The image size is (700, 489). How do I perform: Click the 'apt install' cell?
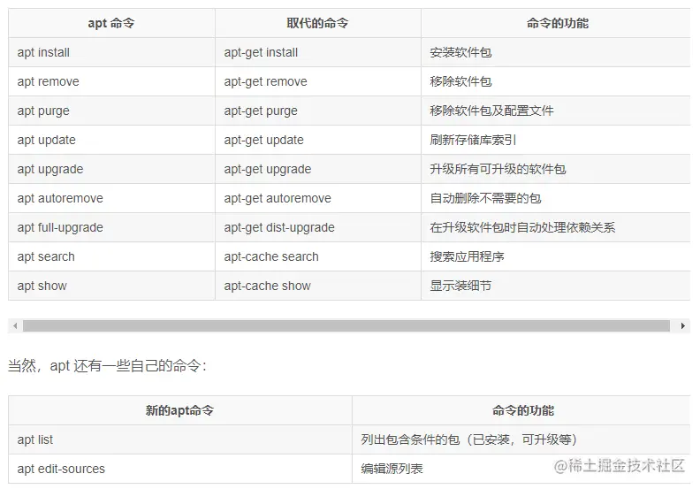click(x=111, y=52)
